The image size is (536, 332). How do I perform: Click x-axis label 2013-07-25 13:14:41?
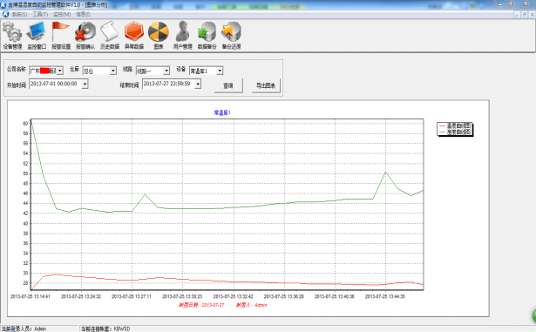click(31, 296)
